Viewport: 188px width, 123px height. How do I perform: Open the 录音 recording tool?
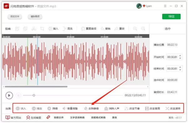tap(114, 118)
